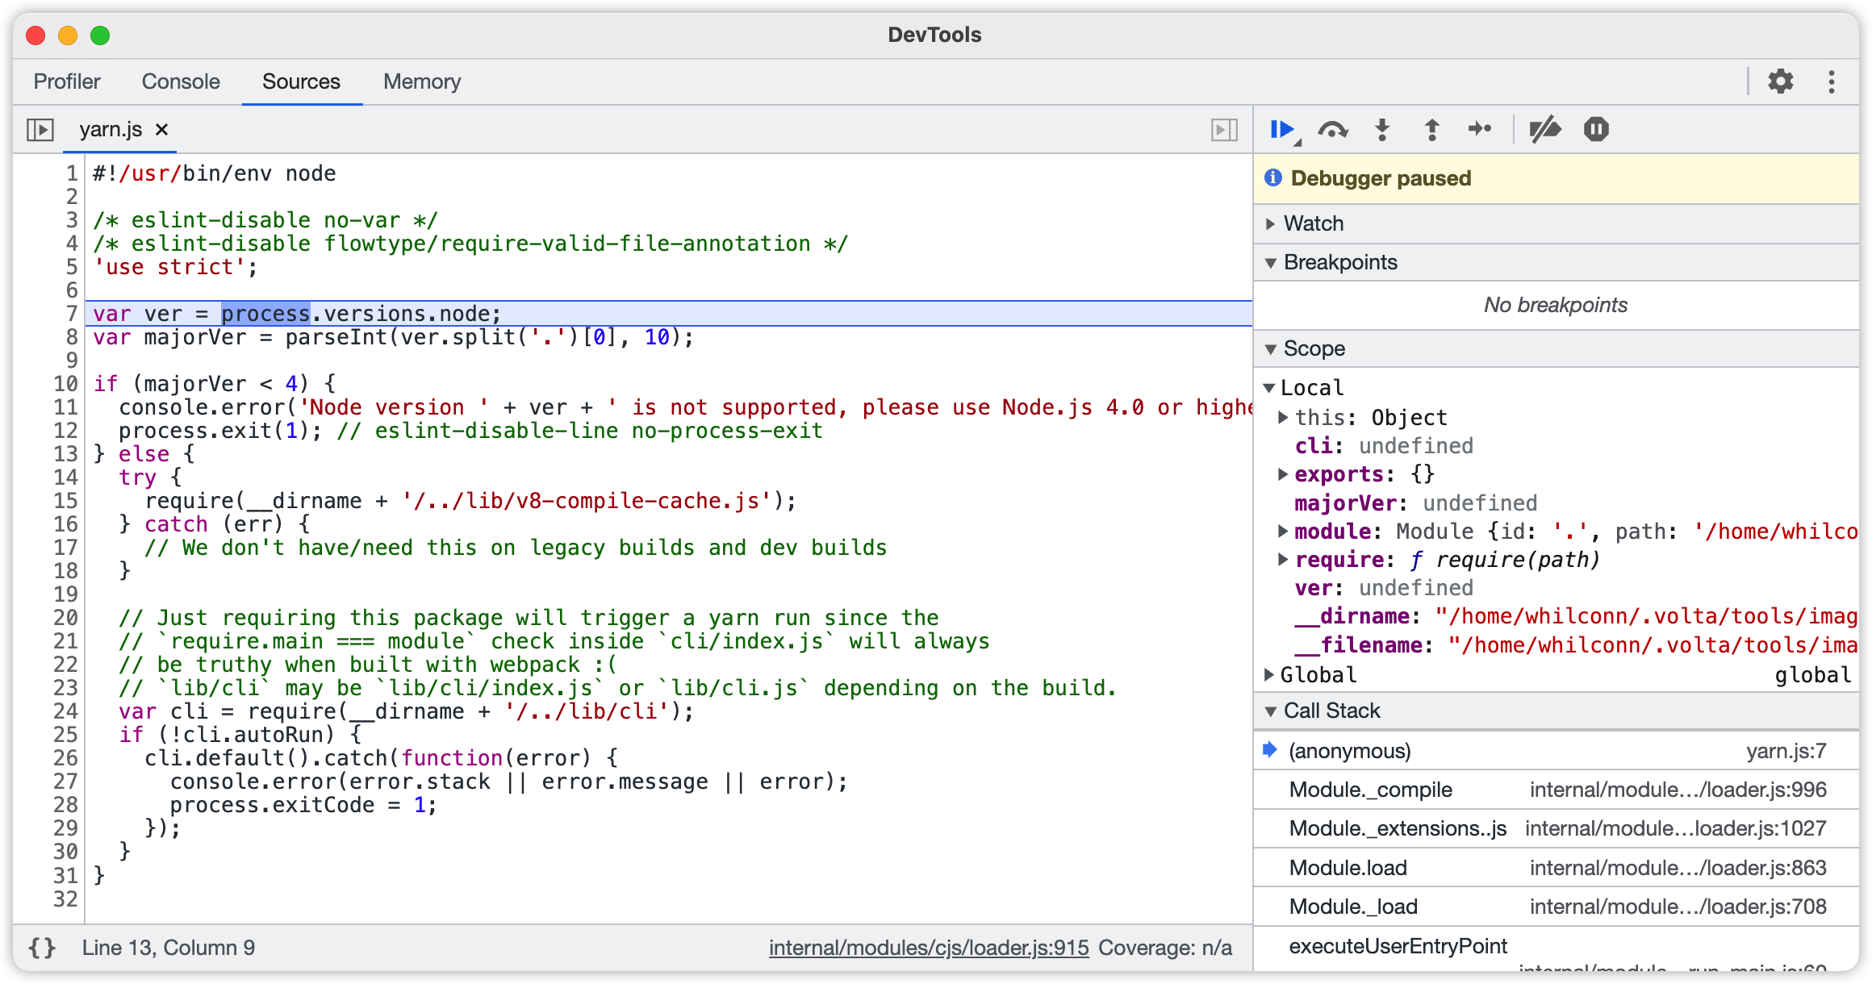
Task: Hide the debugger sidebar pane
Action: point(1224,129)
